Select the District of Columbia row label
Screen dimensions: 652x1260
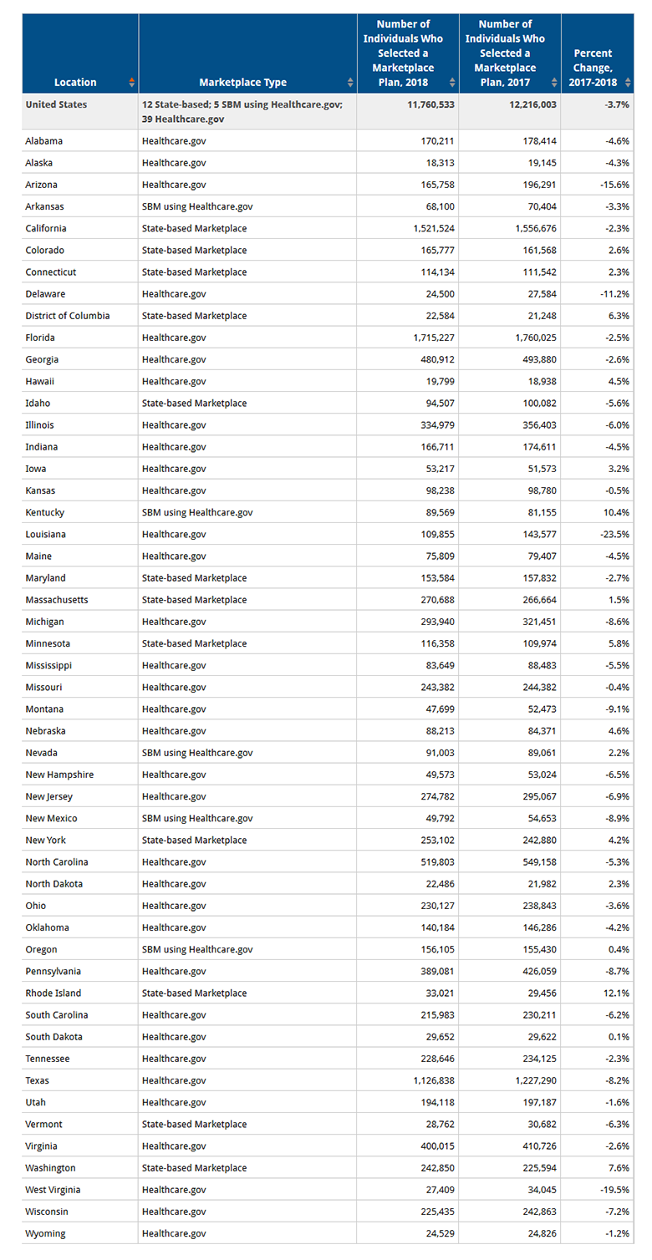click(68, 316)
